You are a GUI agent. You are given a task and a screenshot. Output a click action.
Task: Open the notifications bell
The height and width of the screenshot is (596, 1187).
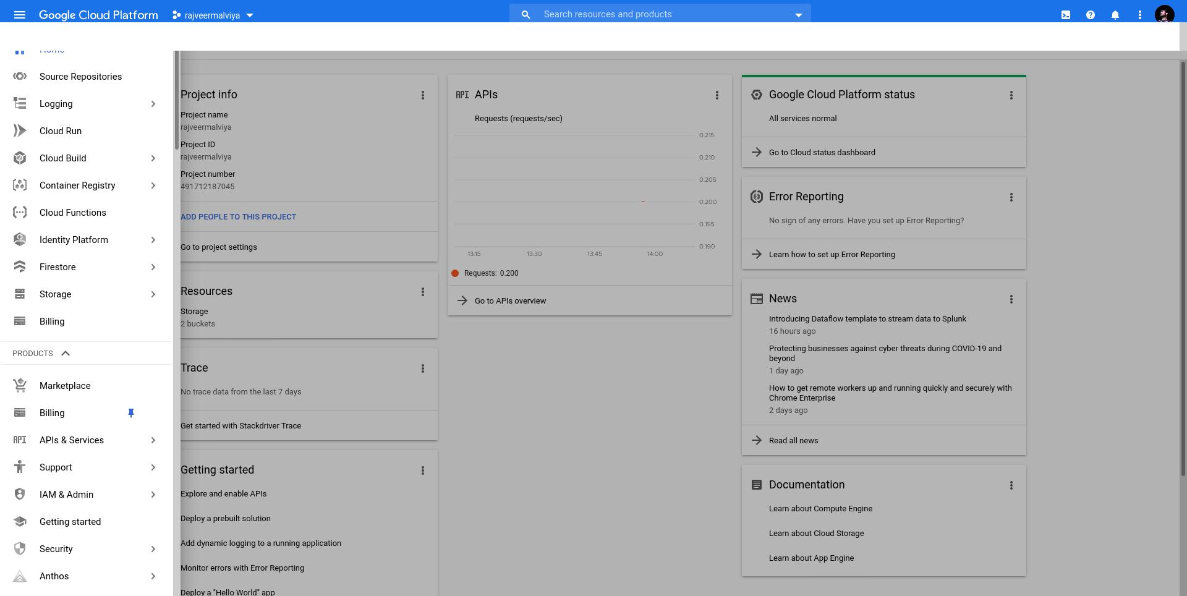pyautogui.click(x=1115, y=14)
